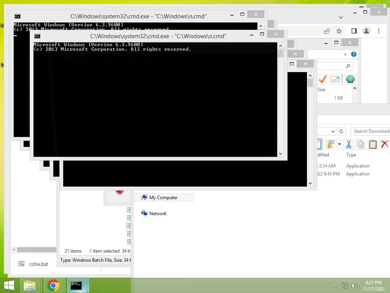Open the rear cmd window system menu icon
390x293 pixels.
click(x=18, y=16)
